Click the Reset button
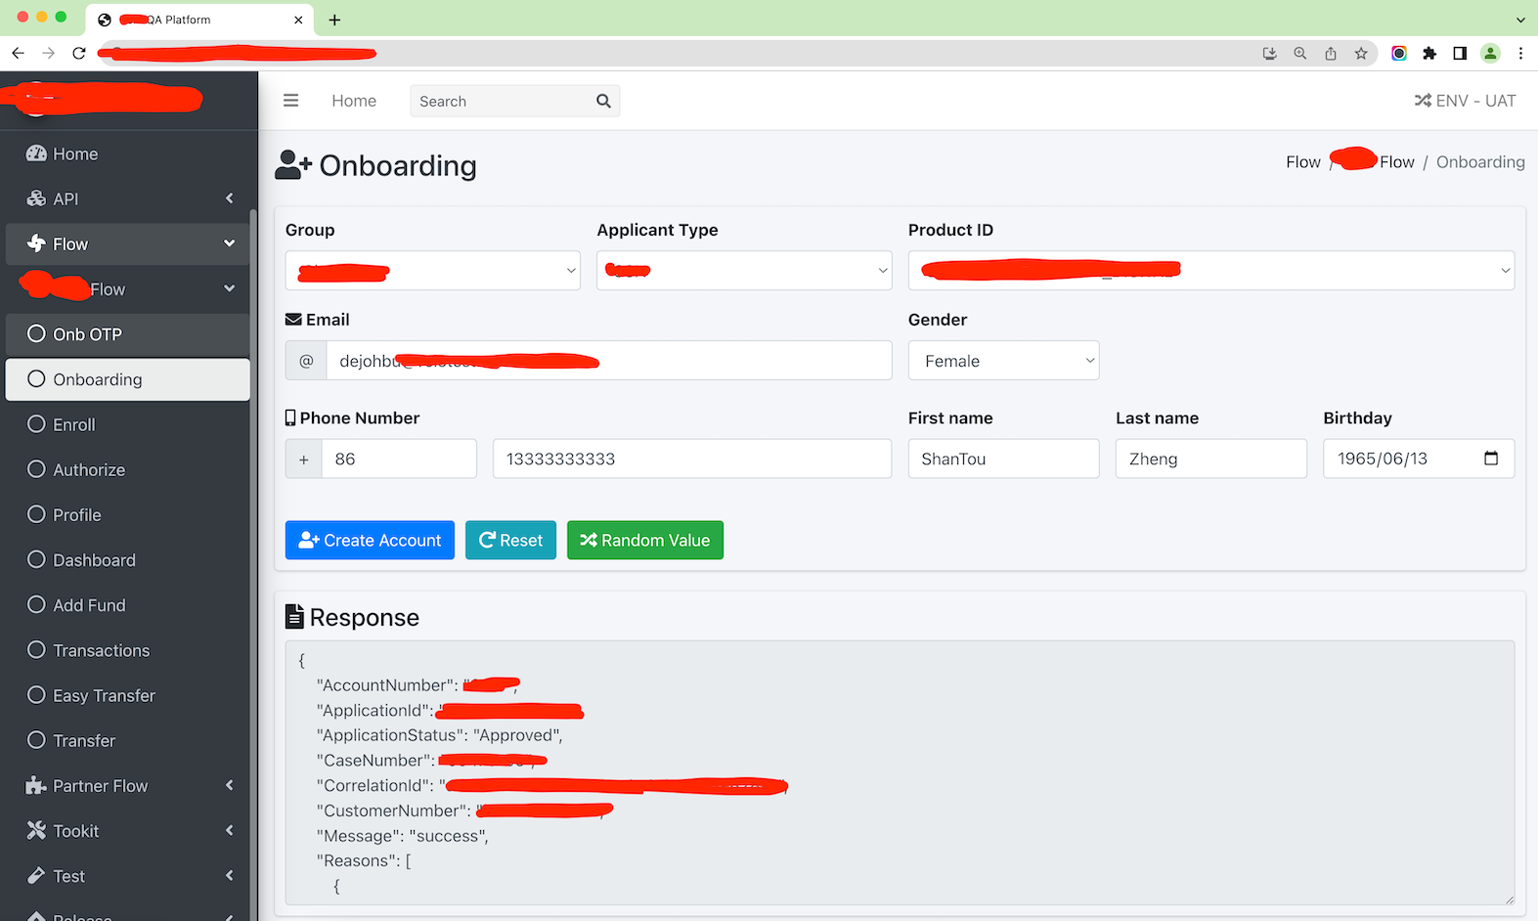The height and width of the screenshot is (921, 1538). pyautogui.click(x=510, y=540)
